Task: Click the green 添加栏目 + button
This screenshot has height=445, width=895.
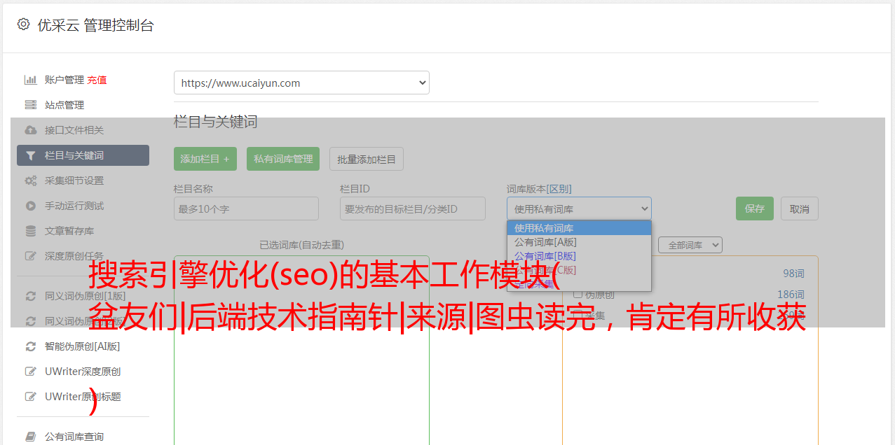Action: 205,159
